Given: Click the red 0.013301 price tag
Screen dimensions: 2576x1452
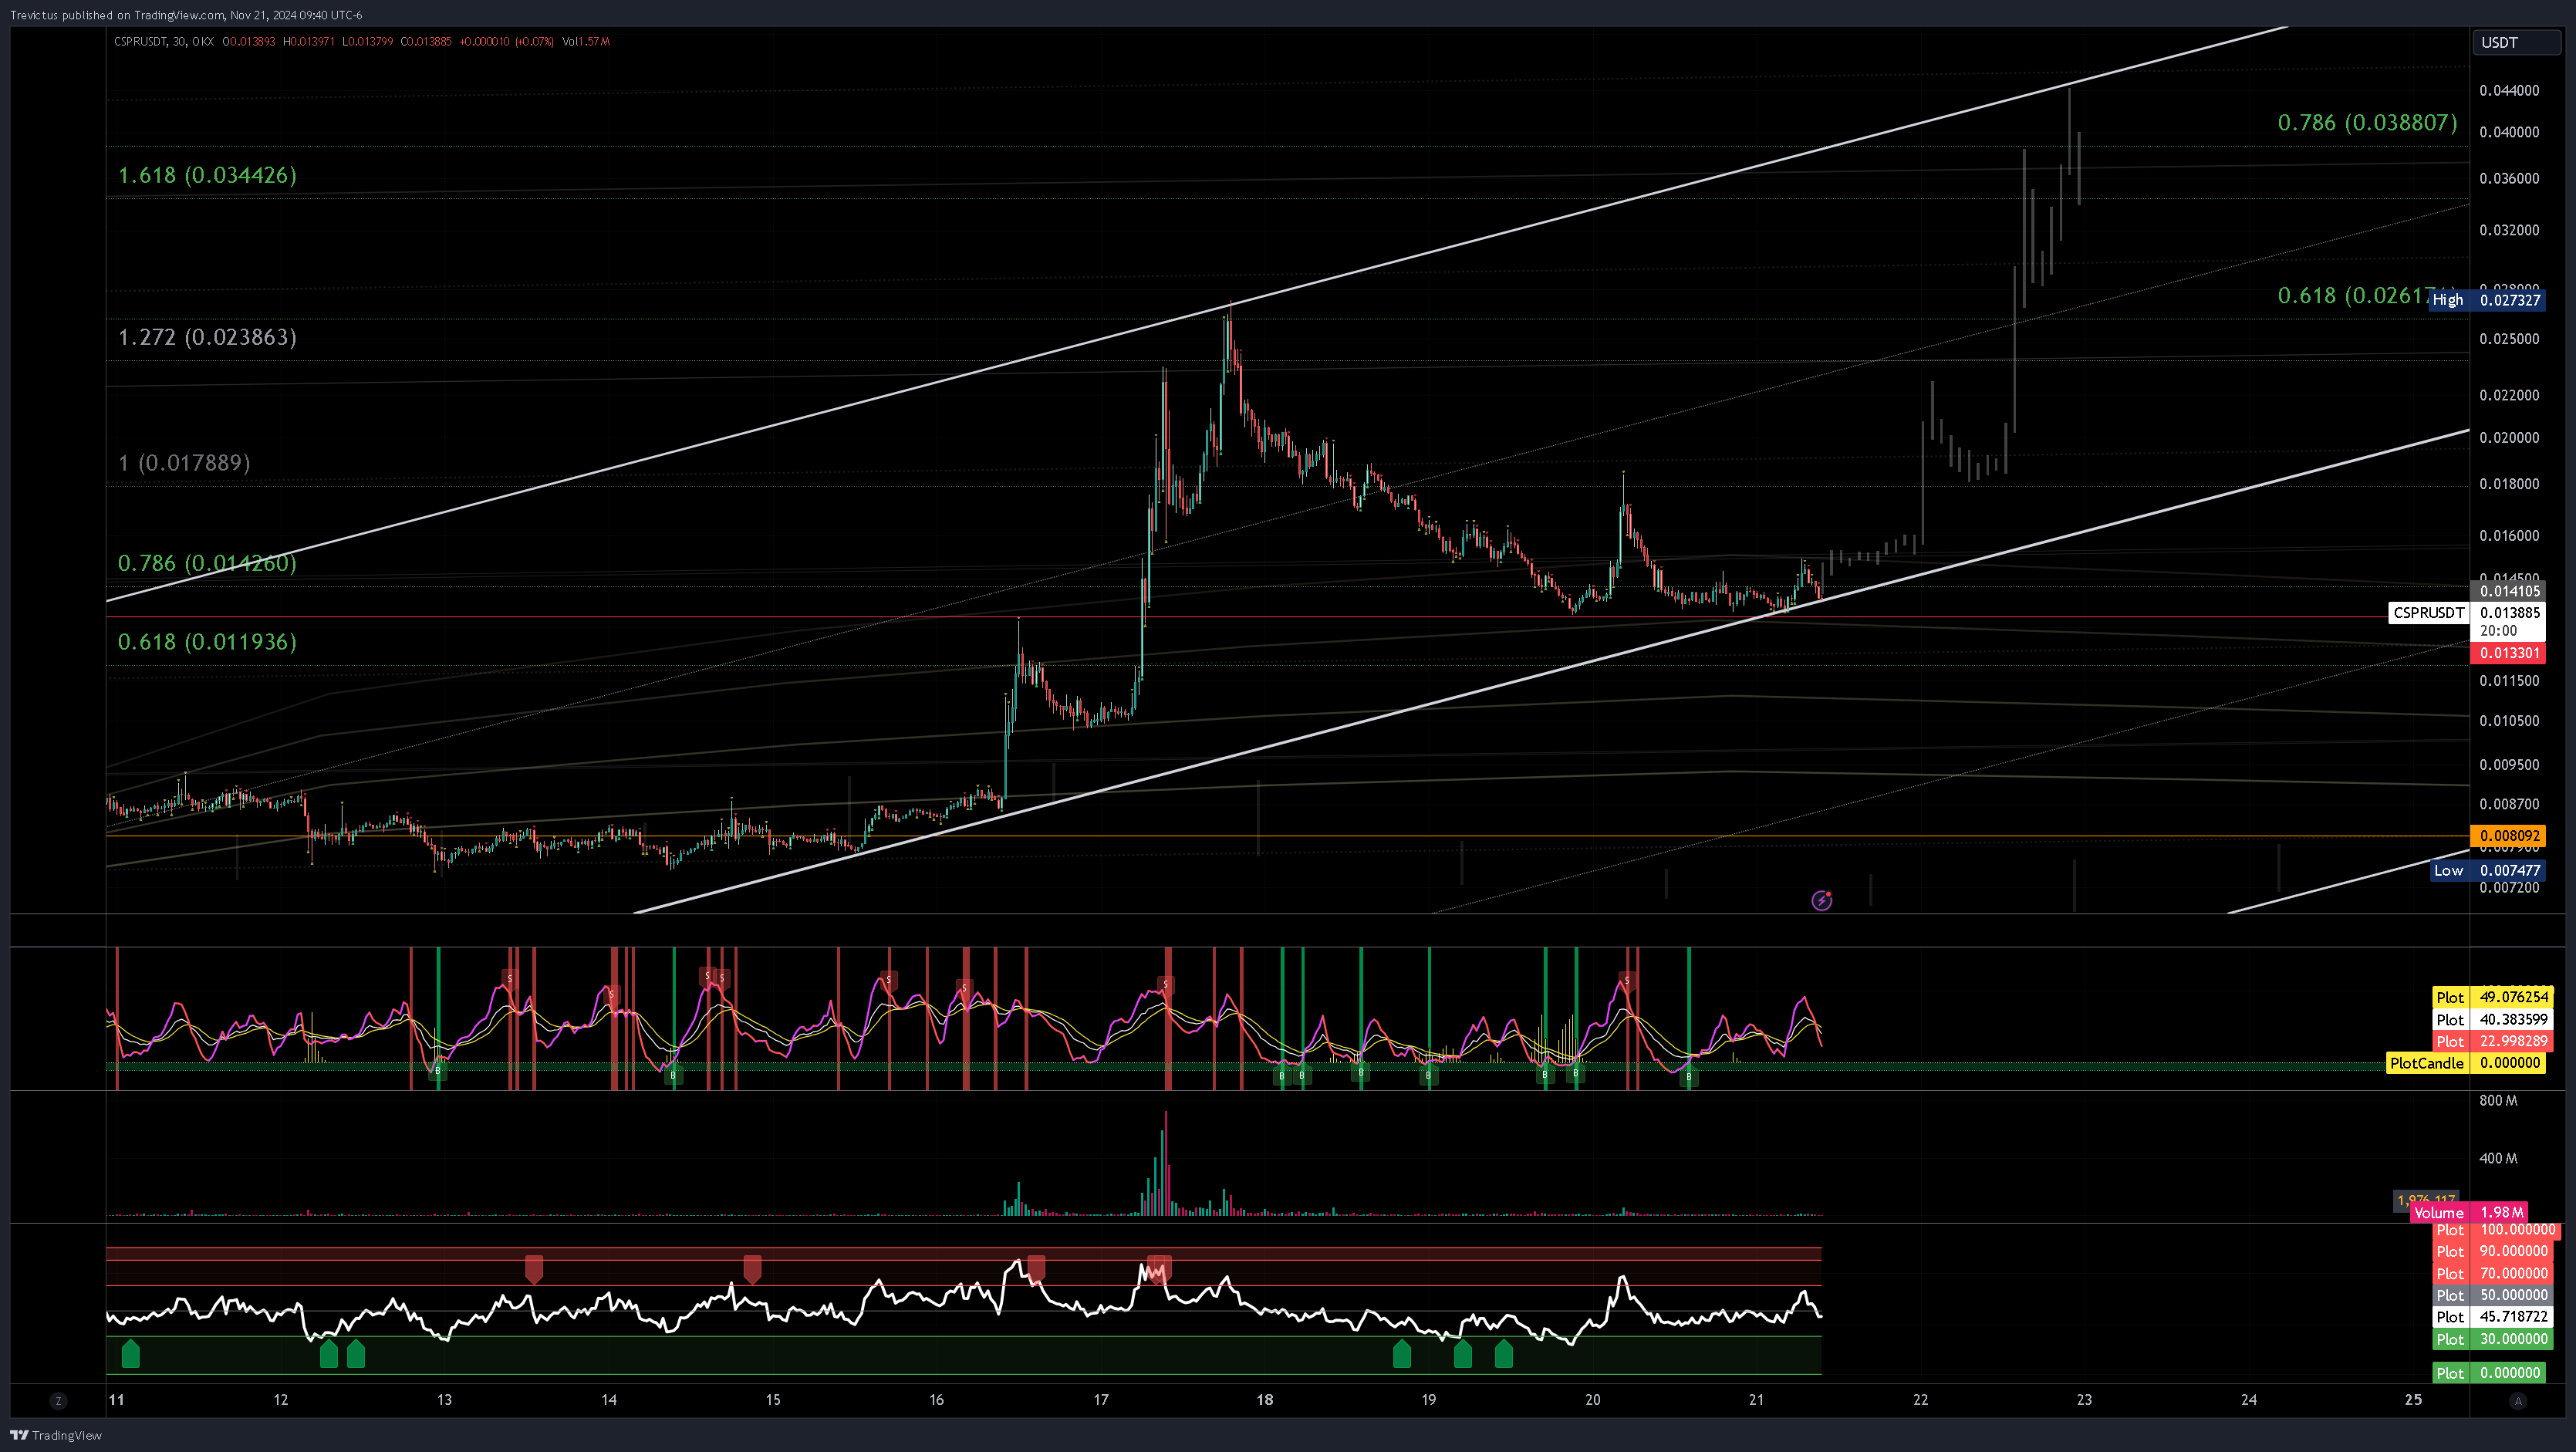Looking at the screenshot, I should [2508, 653].
